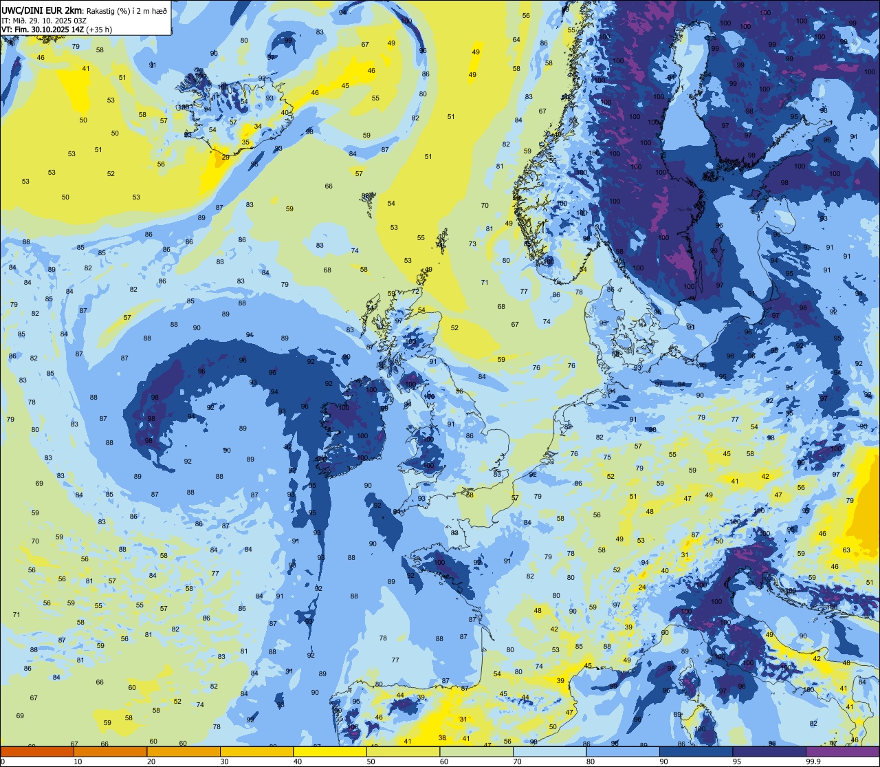Click the humidity value 29 on the map

[225, 158]
